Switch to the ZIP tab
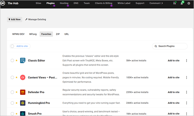The height and width of the screenshot is (116, 194). coord(58,34)
